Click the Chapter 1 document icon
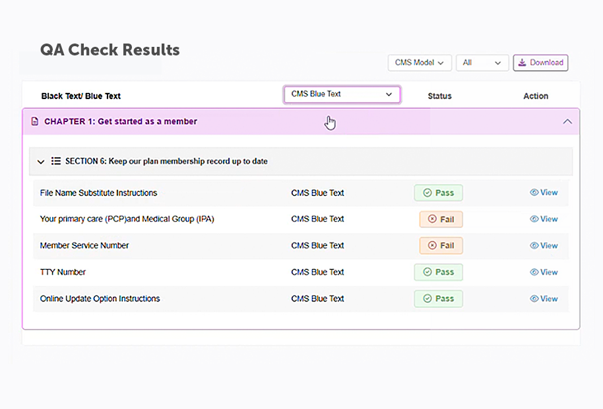Viewport: 603px width, 409px height. [x=35, y=121]
